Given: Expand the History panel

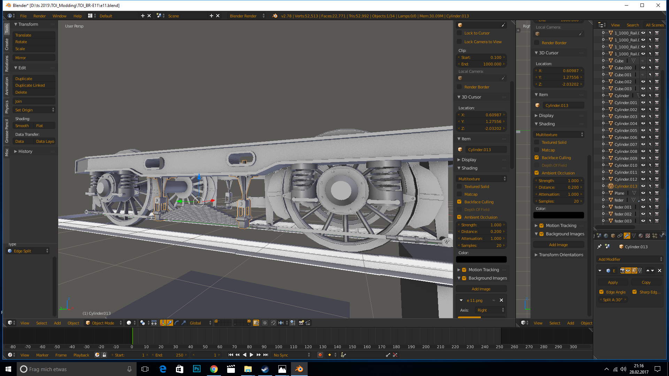Looking at the screenshot, I should [x=25, y=151].
